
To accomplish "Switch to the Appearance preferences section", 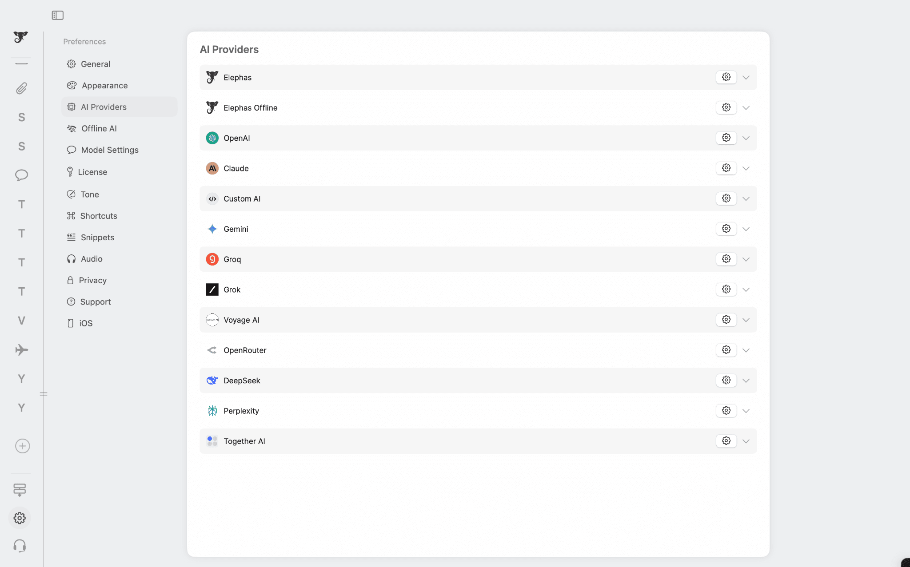I will pos(104,85).
